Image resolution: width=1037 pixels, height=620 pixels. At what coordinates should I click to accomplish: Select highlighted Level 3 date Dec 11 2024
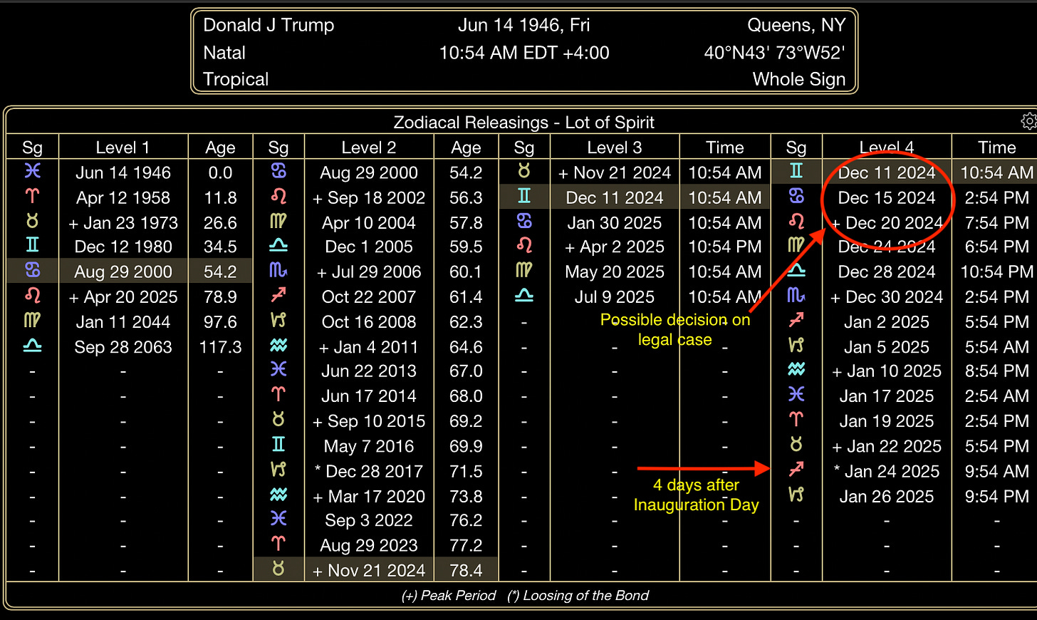[x=615, y=197]
